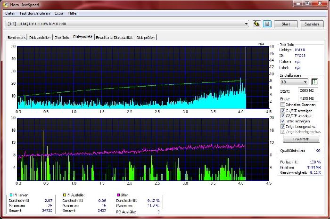
Task: Maximize the Nero DiscSpeed window
Action: [307, 3]
